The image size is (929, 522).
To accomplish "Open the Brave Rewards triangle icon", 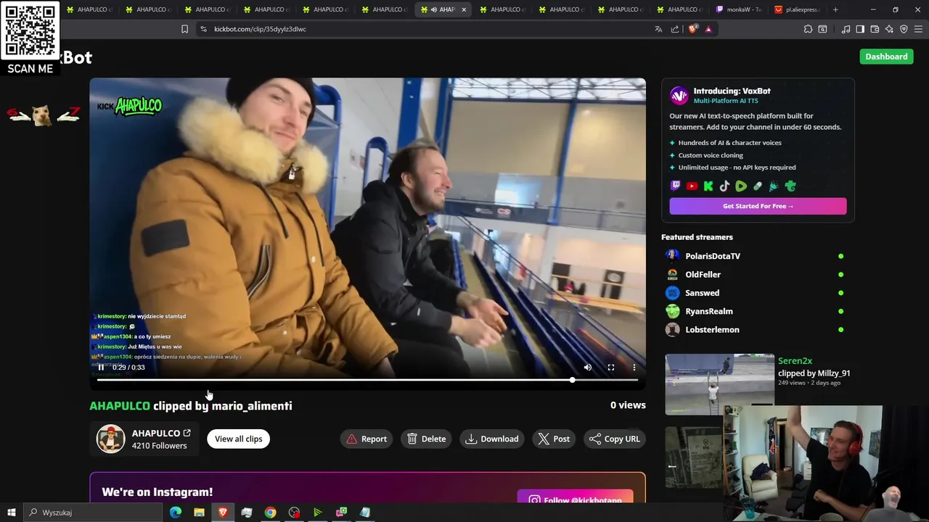I will point(708,29).
